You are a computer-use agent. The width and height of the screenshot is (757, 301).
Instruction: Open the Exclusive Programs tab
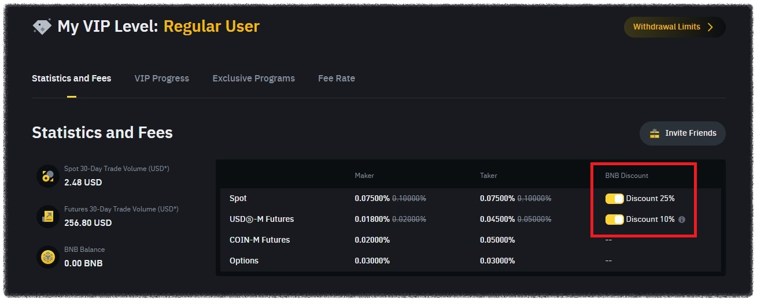point(253,78)
